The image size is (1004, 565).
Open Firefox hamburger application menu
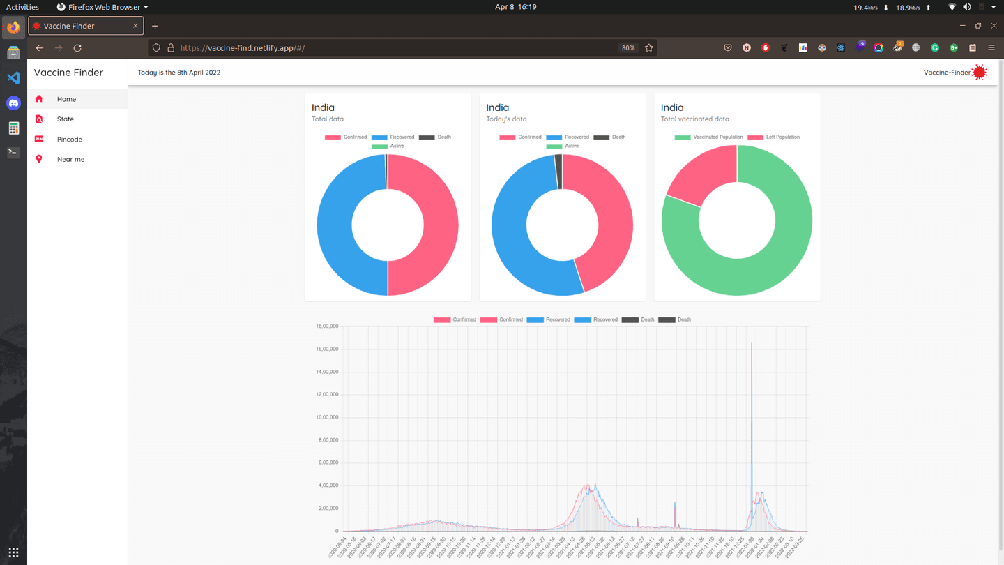pyautogui.click(x=991, y=48)
